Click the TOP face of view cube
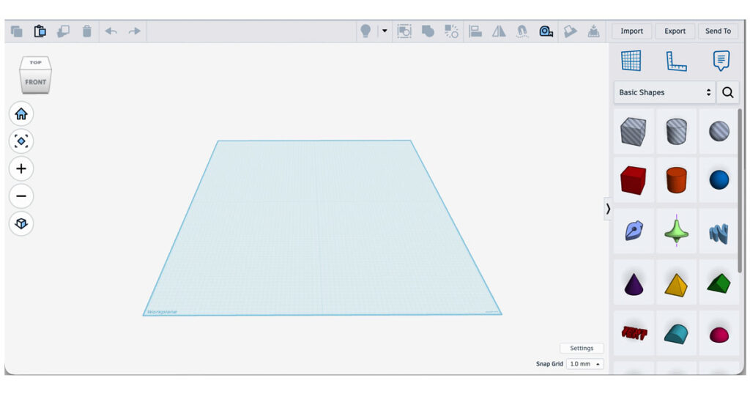750x394 pixels. pos(35,63)
